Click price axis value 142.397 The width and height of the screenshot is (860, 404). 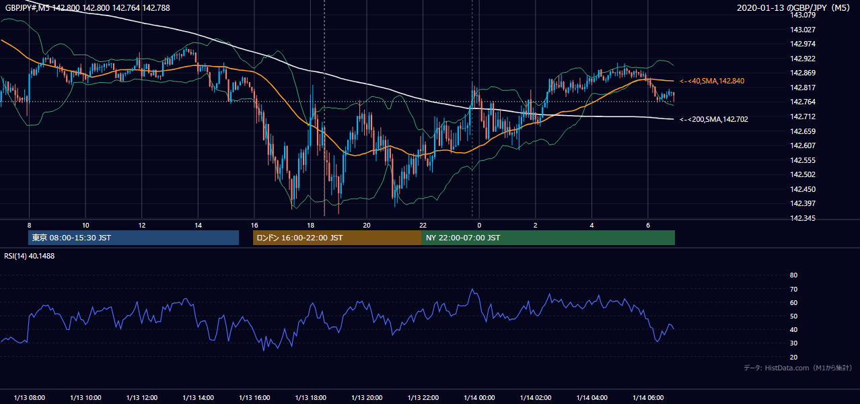[x=803, y=203]
